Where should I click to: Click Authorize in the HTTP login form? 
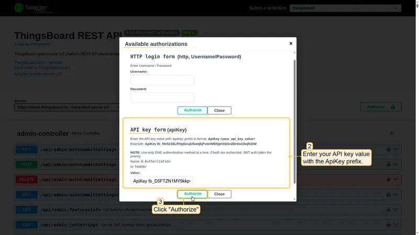[x=192, y=110]
